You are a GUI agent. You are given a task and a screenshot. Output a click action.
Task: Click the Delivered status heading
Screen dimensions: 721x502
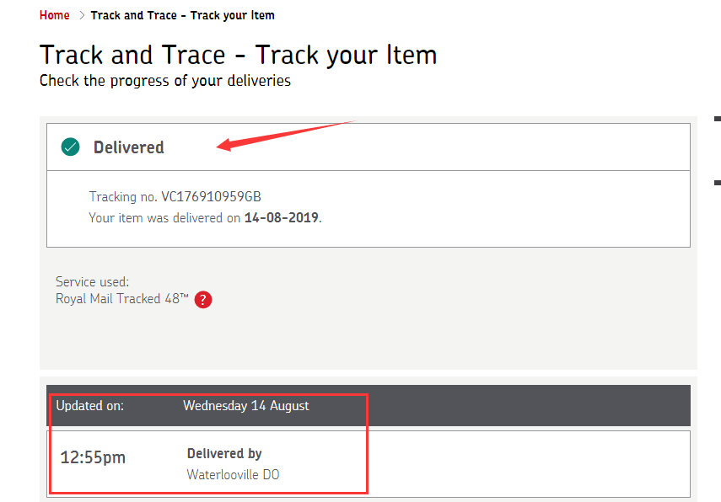coord(129,147)
